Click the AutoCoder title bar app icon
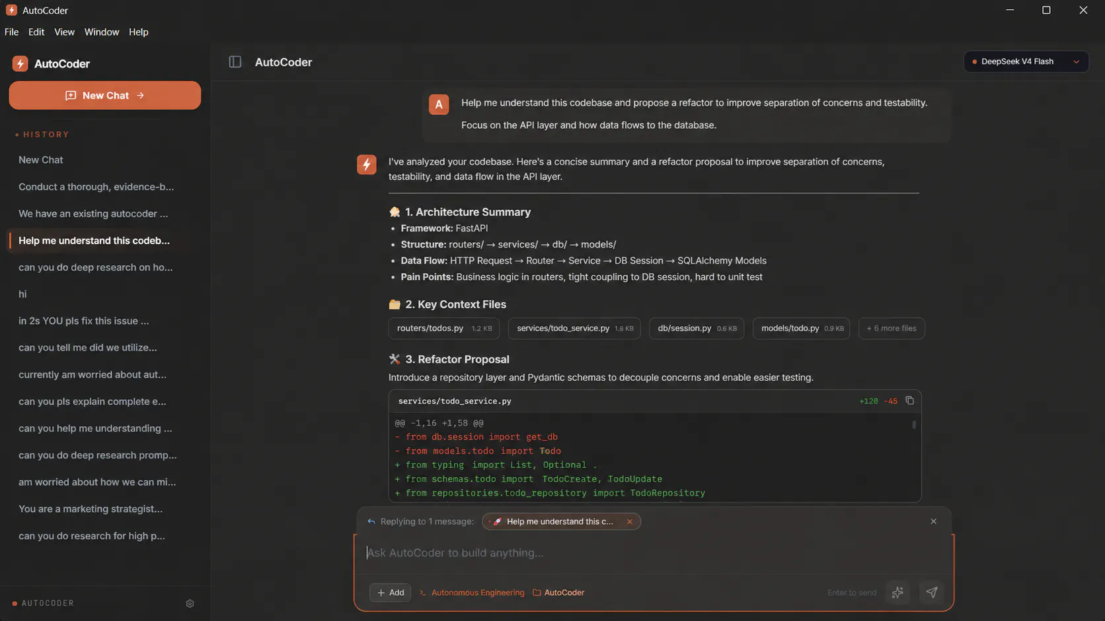Image resolution: width=1105 pixels, height=621 pixels. pos(11,10)
